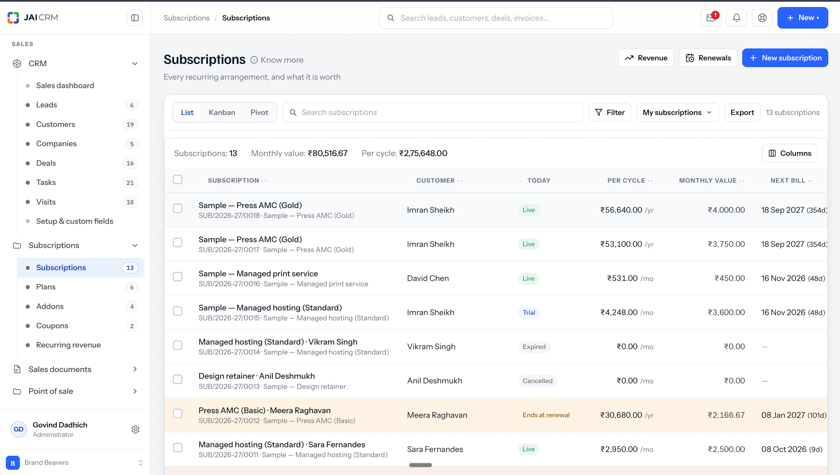Check the SUB/2026-27/0015 row checkbox

[178, 311]
